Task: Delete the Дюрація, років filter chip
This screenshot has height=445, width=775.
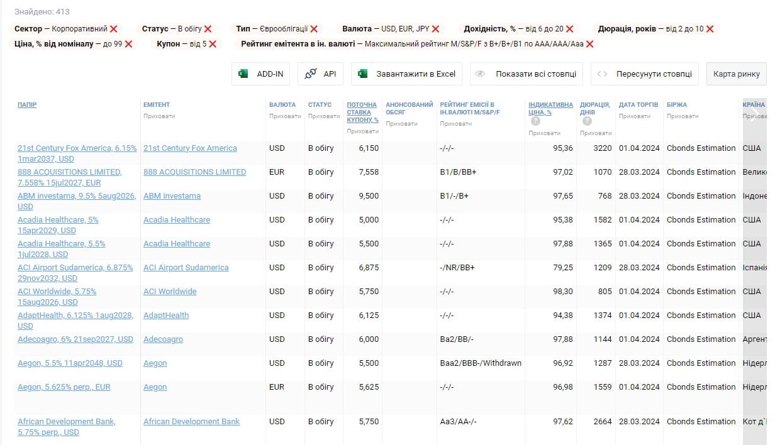Action: tap(710, 29)
